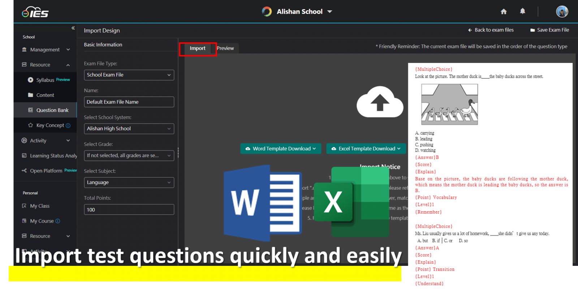Expand the Personal Resource menu
578x289 pixels.
click(68, 236)
